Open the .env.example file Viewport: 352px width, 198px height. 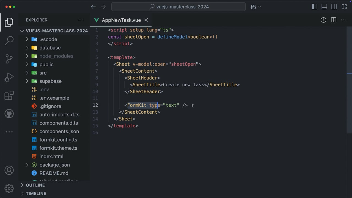54,98
